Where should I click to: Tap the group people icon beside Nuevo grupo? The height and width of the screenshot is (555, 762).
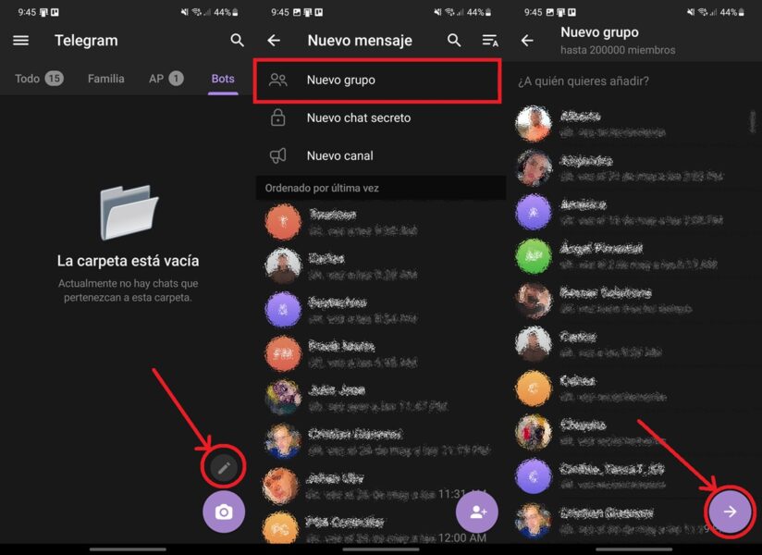(278, 80)
